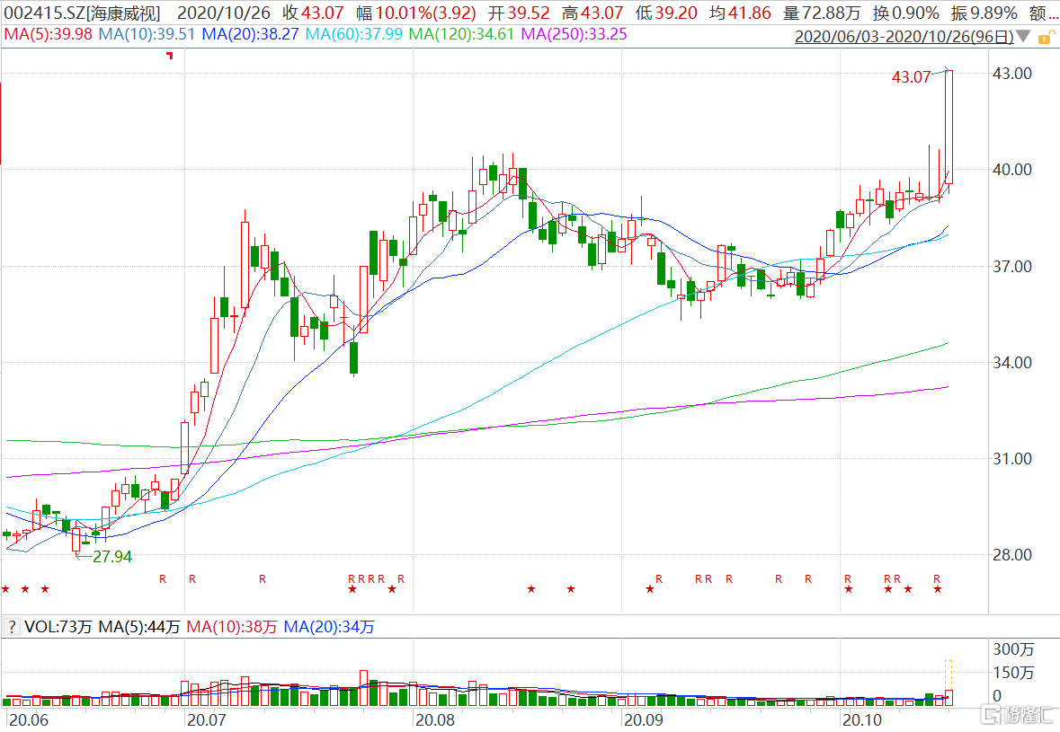Click the 300万 volume axis label
Screen dimensions: 1060x732
(1013, 649)
